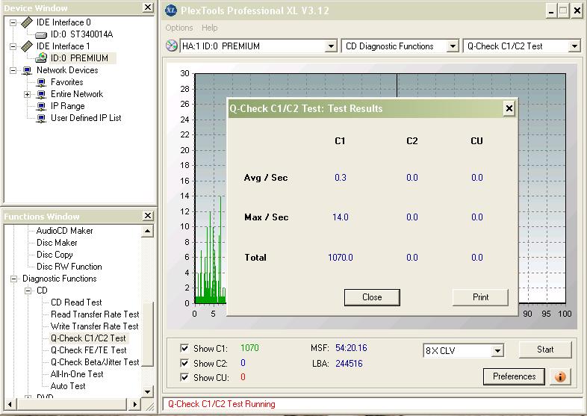Click the ST340014A hard drive icon
The height and width of the screenshot is (416, 587).
41,35
